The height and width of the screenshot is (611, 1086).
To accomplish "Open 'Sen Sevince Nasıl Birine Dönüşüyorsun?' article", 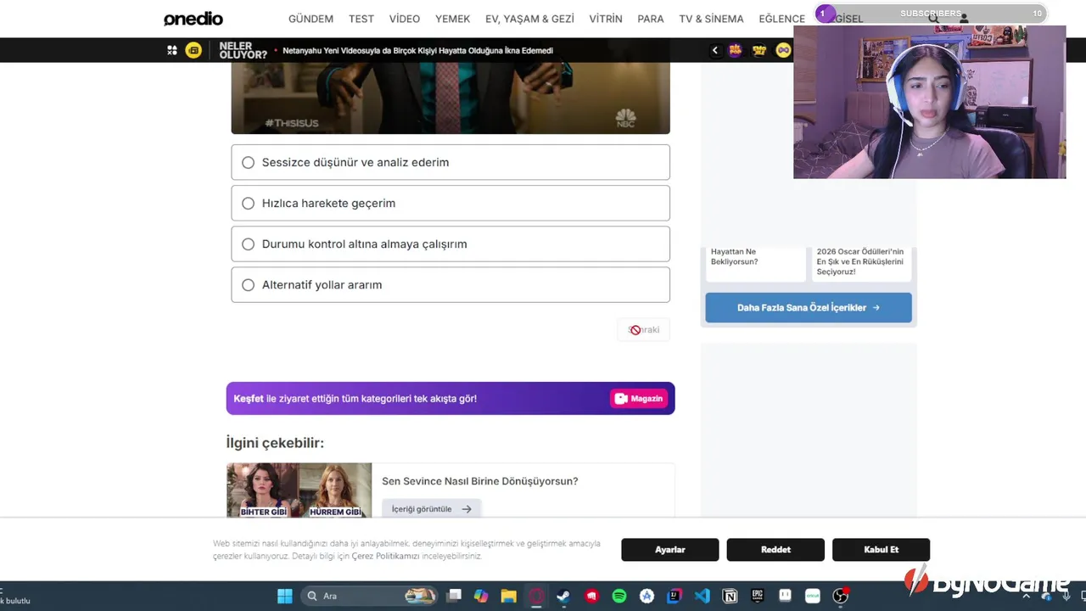I will (480, 481).
